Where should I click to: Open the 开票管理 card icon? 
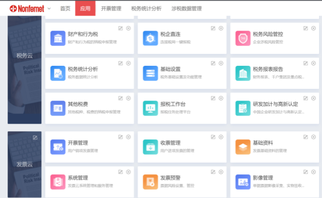tap(58, 147)
